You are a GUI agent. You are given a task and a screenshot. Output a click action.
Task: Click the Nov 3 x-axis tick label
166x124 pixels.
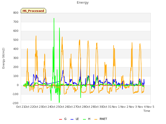pyautogui.click(x=133, y=107)
